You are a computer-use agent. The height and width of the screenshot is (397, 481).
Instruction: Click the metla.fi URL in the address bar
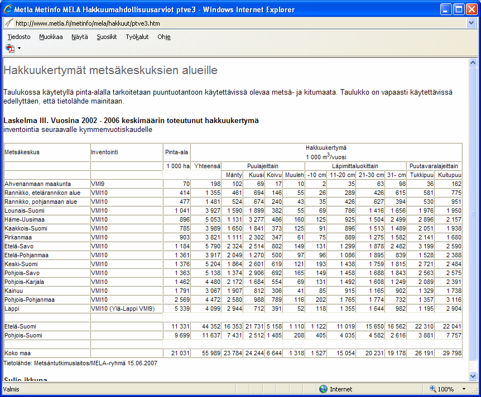(x=88, y=23)
